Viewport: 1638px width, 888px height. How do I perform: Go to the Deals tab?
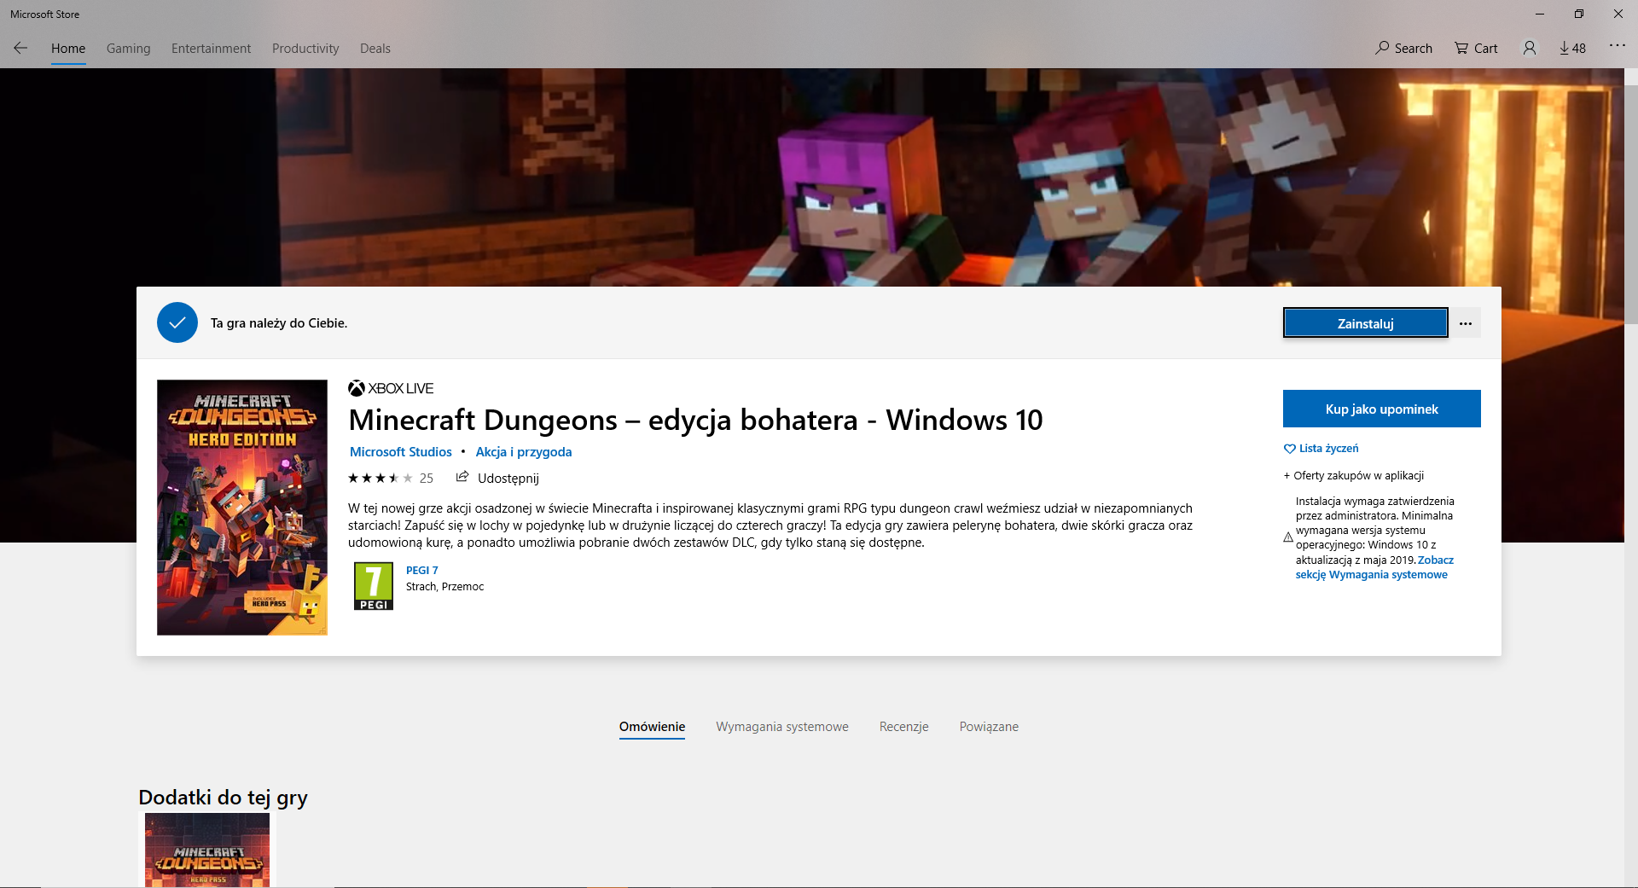click(375, 49)
